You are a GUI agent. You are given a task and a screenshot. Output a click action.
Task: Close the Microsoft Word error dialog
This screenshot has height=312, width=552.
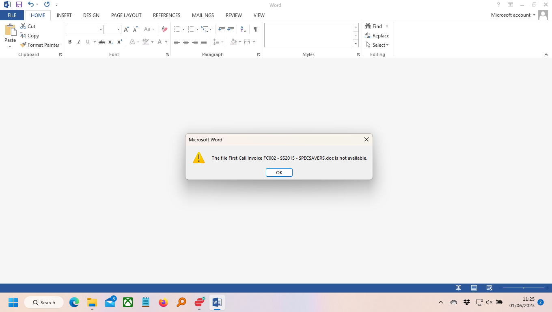coord(367,139)
